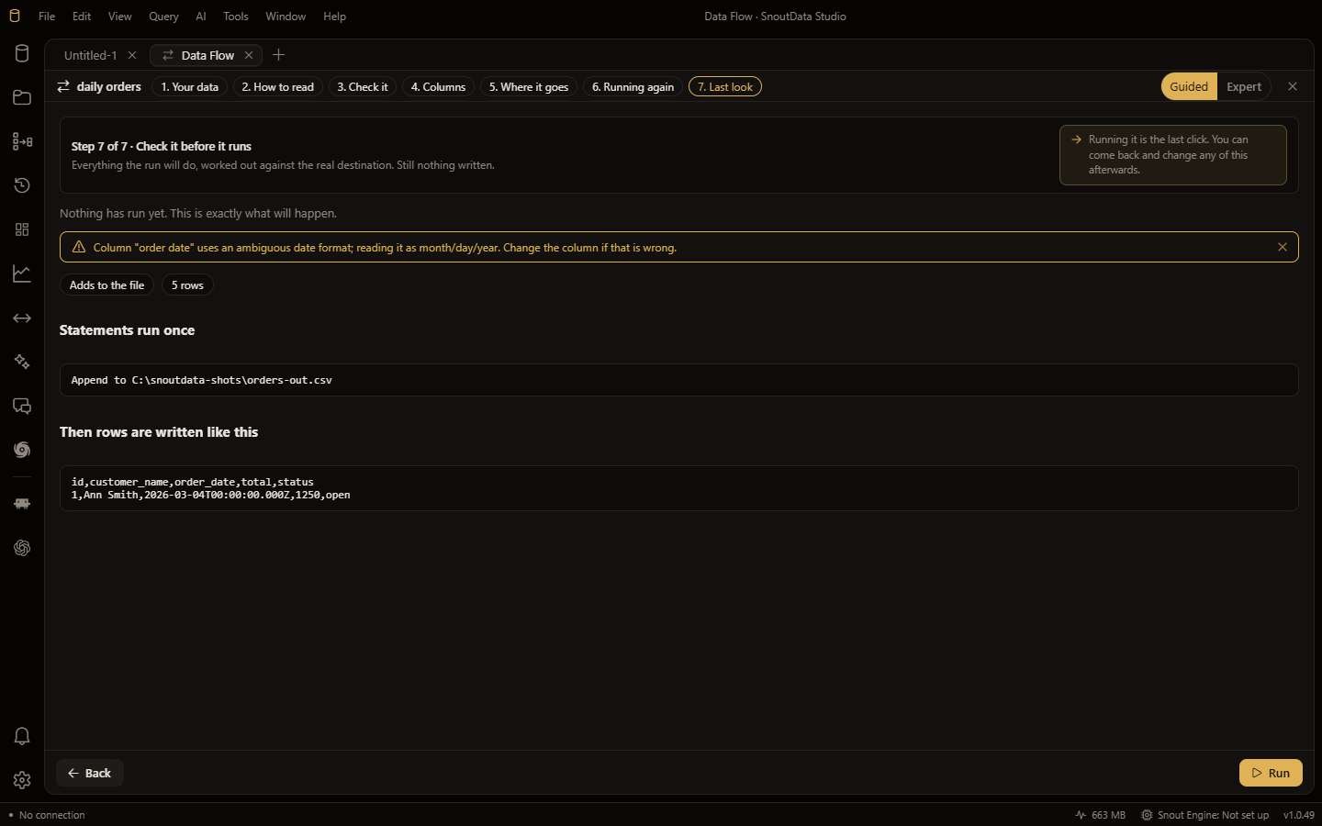Click the couch-shaped icon in sidebar
Image resolution: width=1322 pixels, height=826 pixels.
click(22, 504)
